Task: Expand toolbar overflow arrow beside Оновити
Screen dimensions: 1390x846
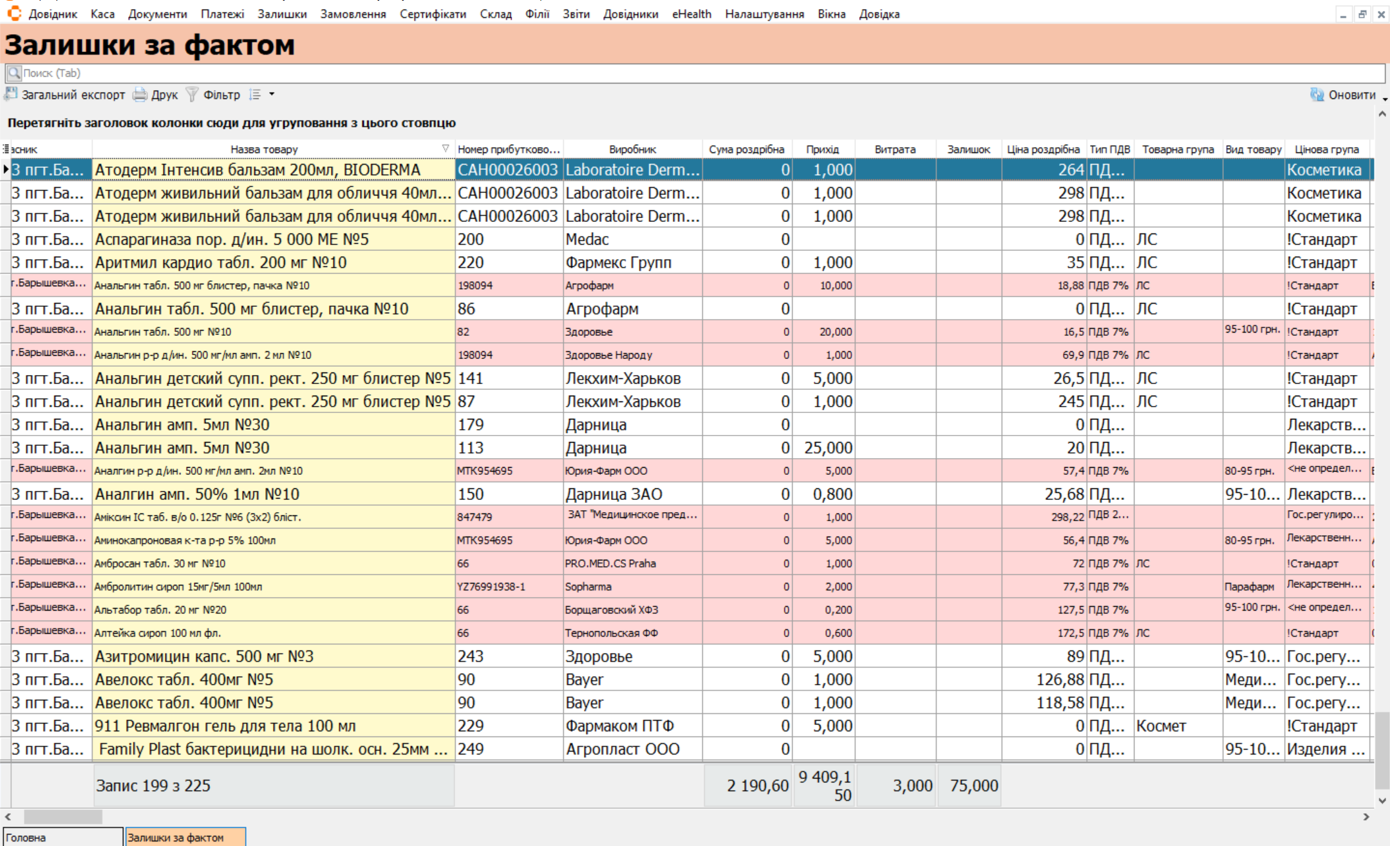Action: point(1385,99)
